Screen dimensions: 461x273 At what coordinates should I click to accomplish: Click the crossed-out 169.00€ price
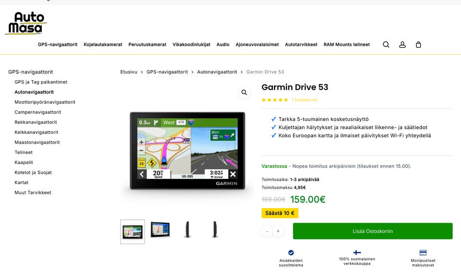point(273,200)
